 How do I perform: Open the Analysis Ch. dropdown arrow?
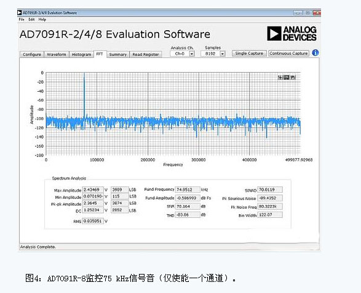(x=191, y=54)
